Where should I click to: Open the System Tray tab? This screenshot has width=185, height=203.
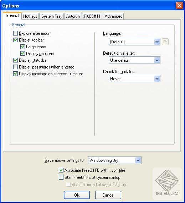52,16
